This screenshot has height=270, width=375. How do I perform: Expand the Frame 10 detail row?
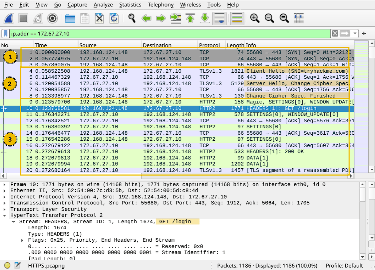click(x=4, y=184)
